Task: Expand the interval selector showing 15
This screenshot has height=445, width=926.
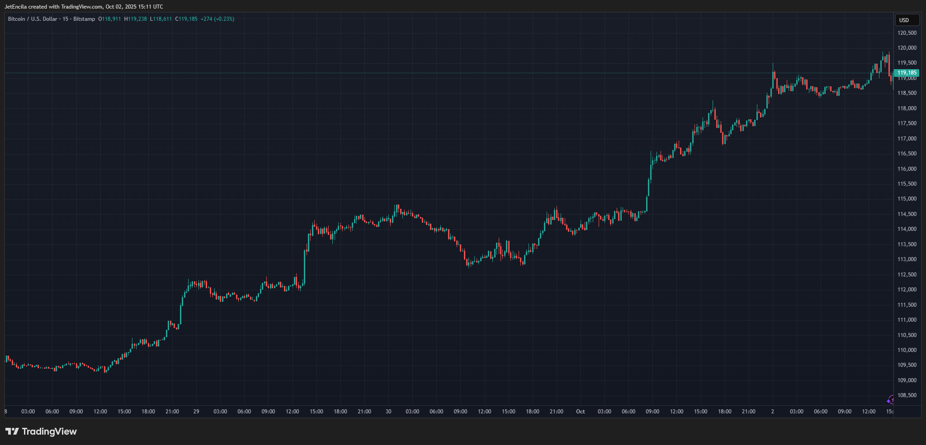Action: coord(65,19)
